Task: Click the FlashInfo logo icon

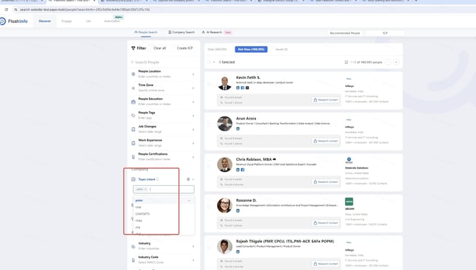Action: [x=3, y=21]
